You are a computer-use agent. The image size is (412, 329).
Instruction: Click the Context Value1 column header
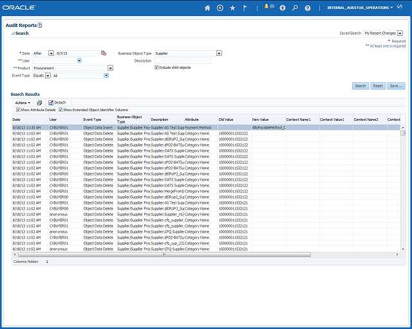click(x=336, y=120)
